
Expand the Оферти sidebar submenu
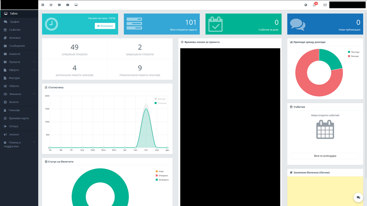(x=19, y=70)
